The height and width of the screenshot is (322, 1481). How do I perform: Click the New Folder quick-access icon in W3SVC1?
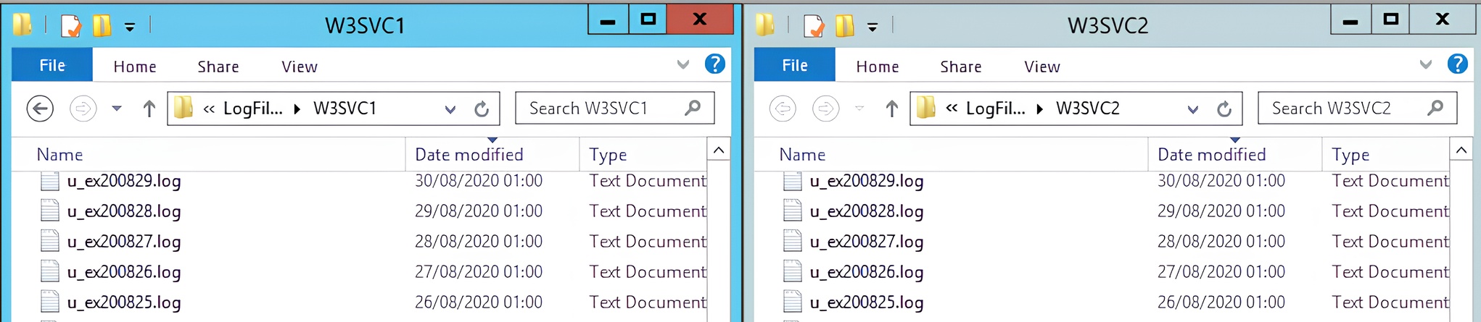102,26
